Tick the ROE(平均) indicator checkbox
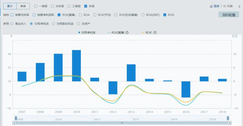The width and height of the screenshot is (243, 126). [x=95, y=15]
